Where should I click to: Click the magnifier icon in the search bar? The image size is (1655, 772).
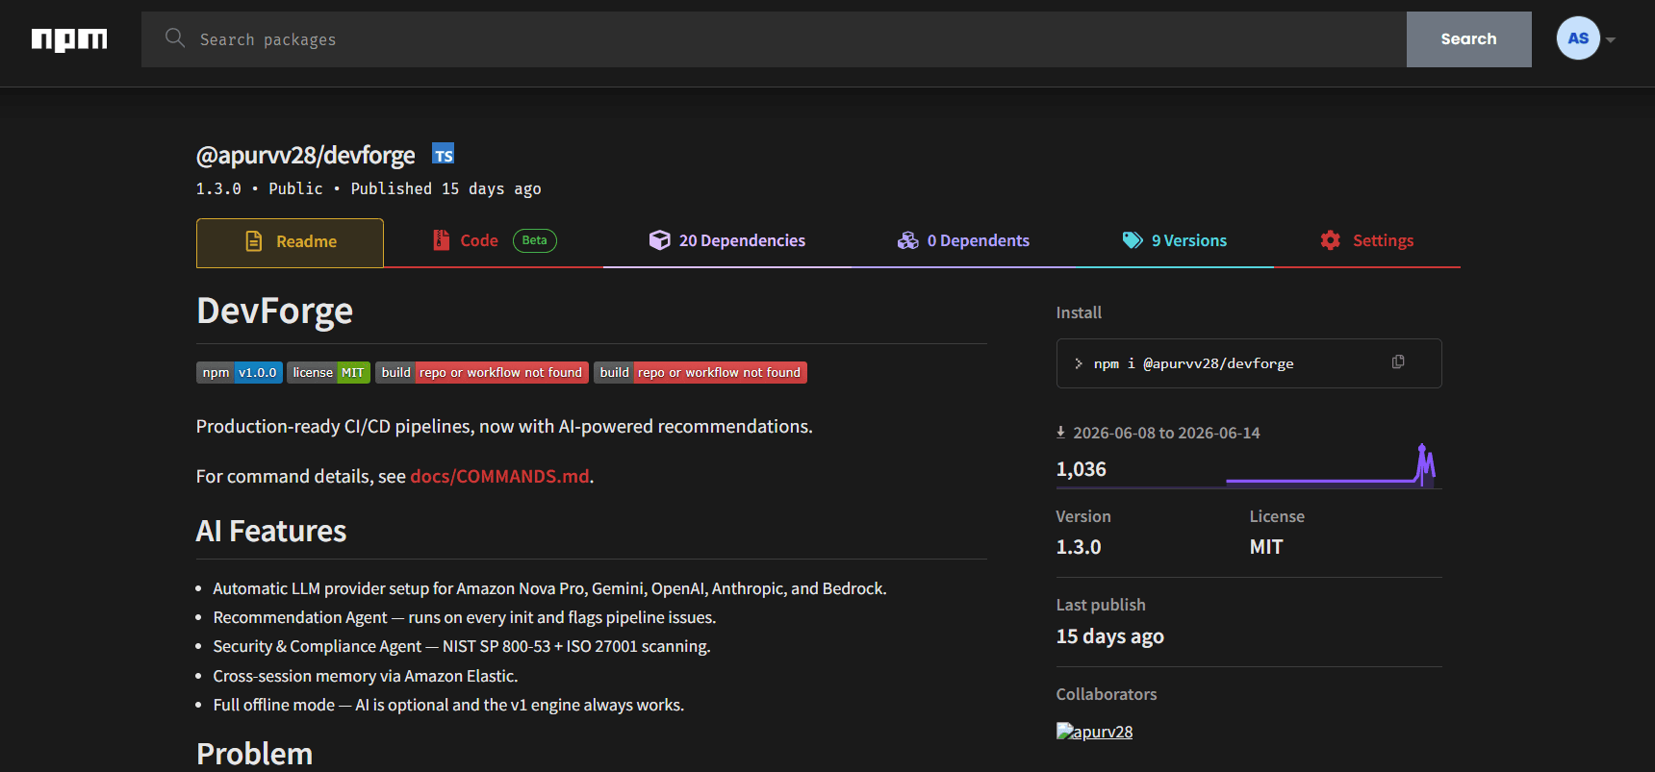[174, 37]
